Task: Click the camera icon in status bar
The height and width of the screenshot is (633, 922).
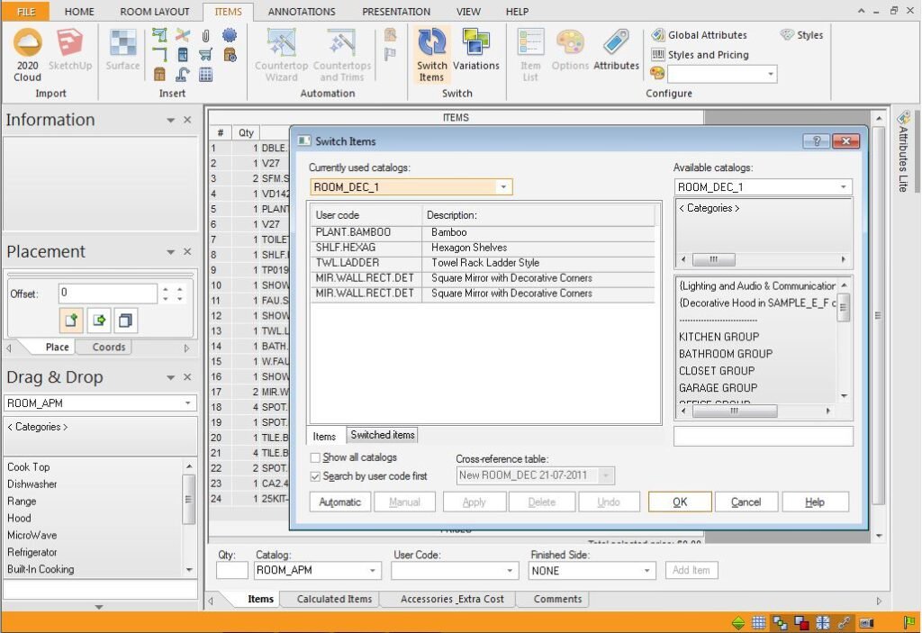Action: click(866, 622)
